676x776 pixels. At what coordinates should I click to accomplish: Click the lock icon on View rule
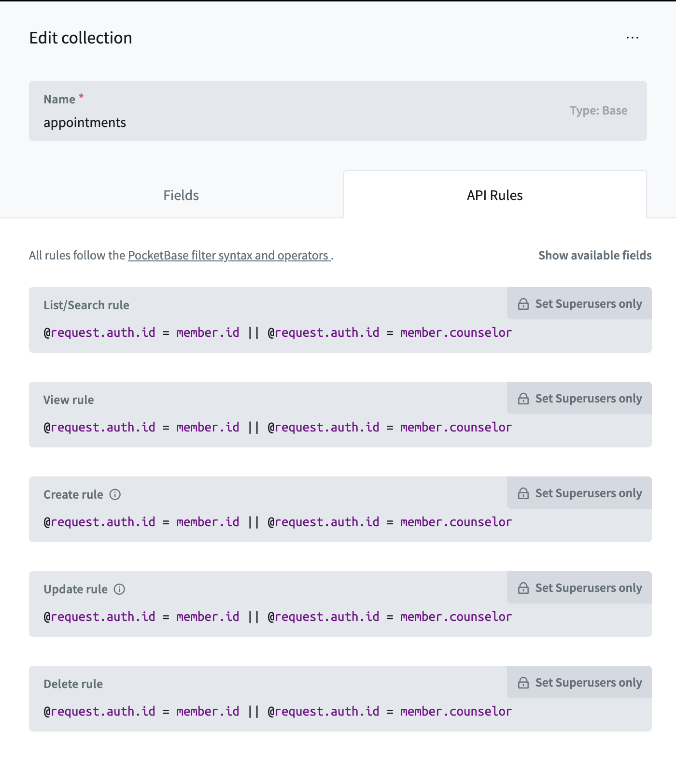click(523, 399)
